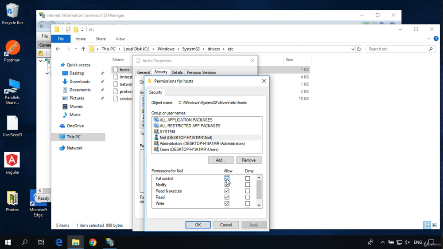Click the Remove button
The width and height of the screenshot is (443, 249).
[249, 160]
